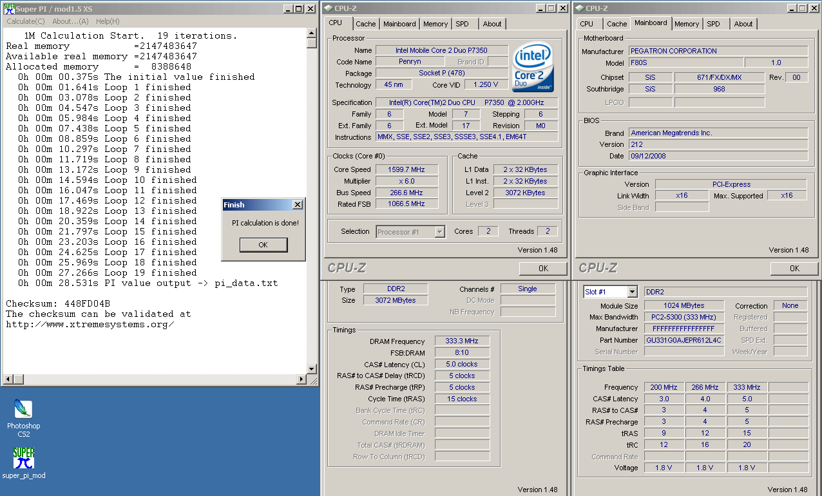Click the Super PI horizontal scrollbar left arrow
The height and width of the screenshot is (496, 822).
click(x=8, y=379)
